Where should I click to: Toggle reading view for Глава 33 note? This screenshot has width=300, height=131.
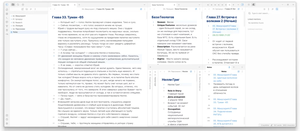[141, 10]
